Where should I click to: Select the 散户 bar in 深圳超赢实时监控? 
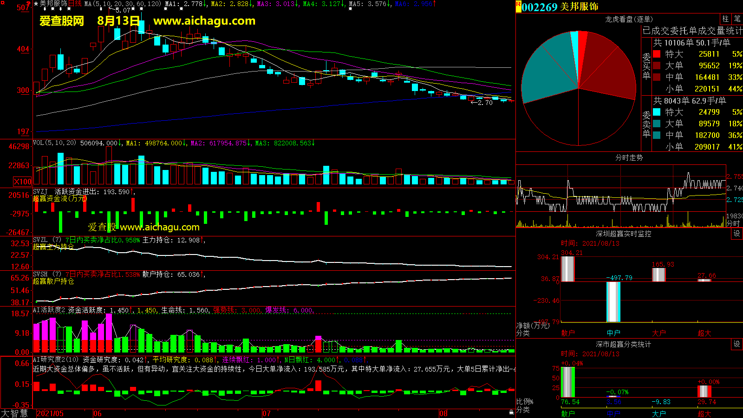(x=567, y=269)
